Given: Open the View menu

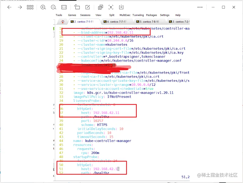Looking at the screenshot, I should pyautogui.click(x=98, y=15).
